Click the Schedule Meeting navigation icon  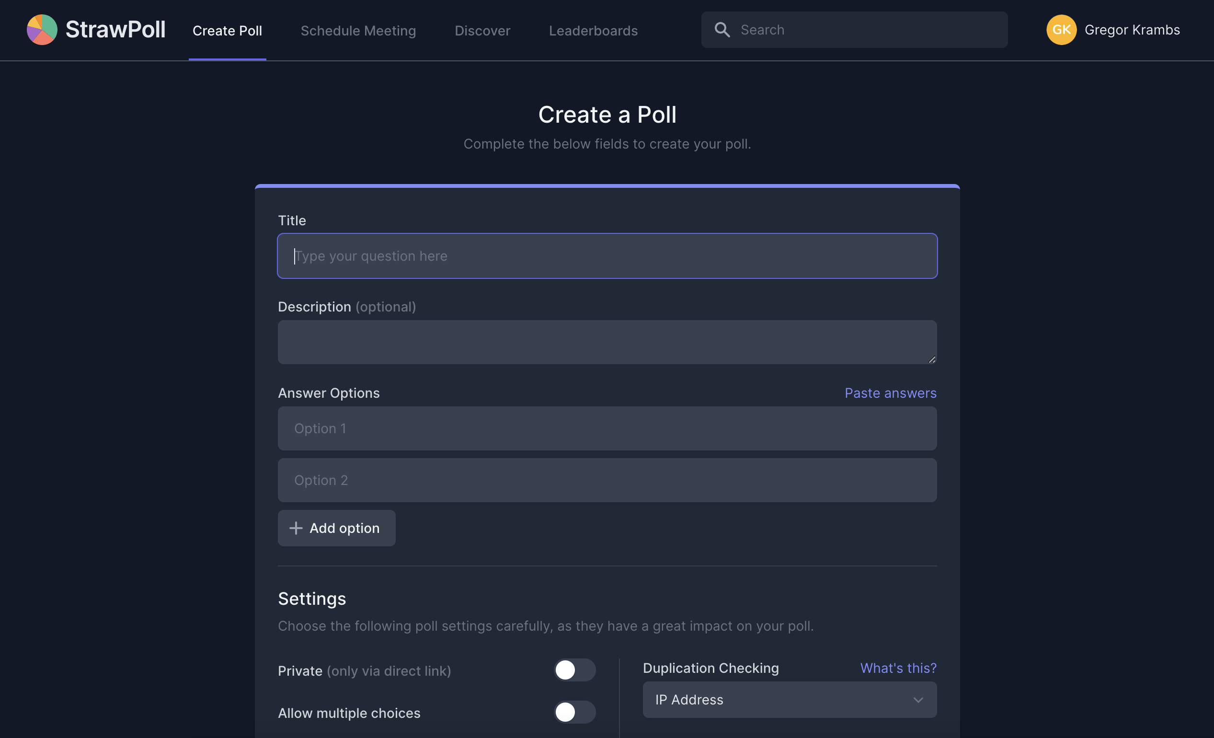click(x=358, y=30)
